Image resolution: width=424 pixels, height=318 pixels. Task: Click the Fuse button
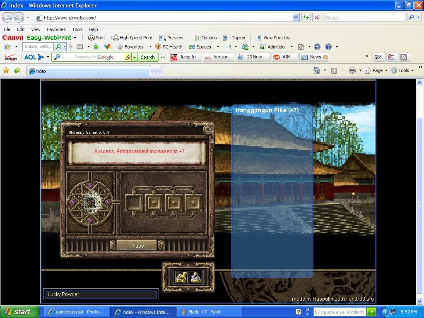(138, 246)
